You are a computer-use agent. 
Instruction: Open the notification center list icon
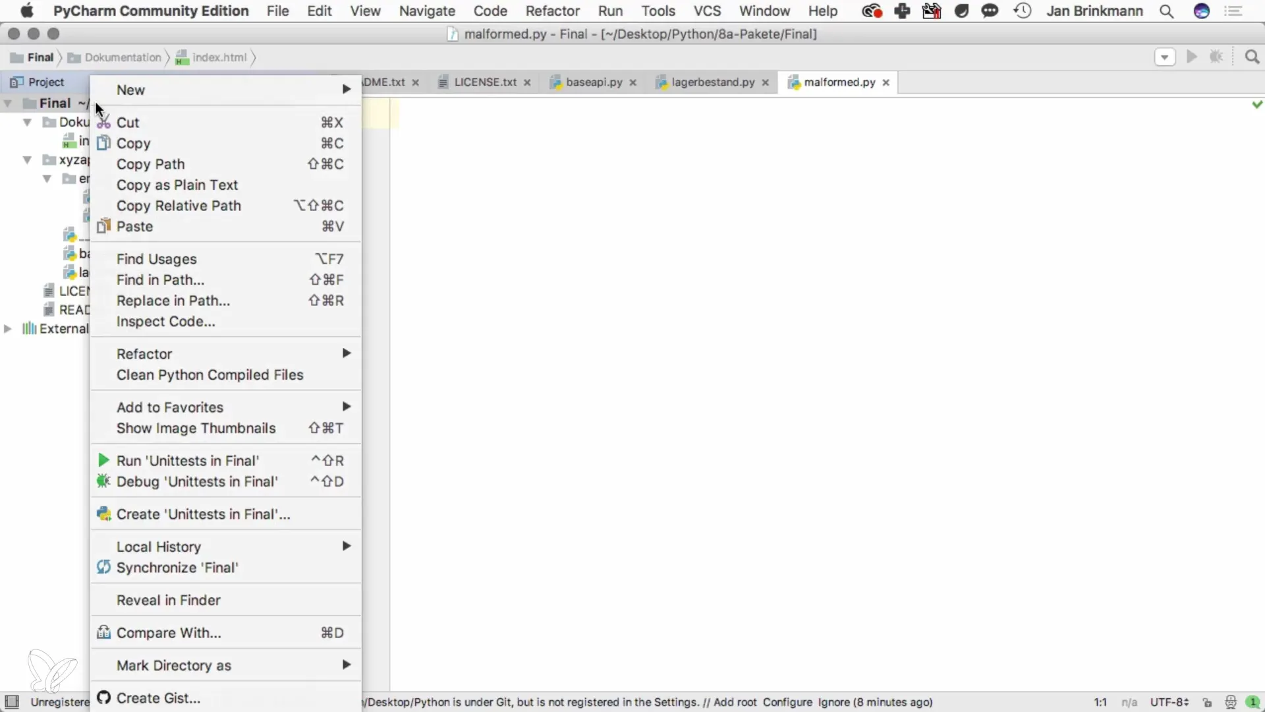tap(1233, 11)
